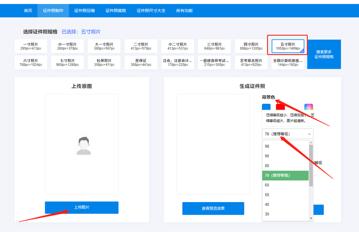The width and height of the screenshot is (359, 232).
Task: Select compression level 80
Action: point(285,165)
